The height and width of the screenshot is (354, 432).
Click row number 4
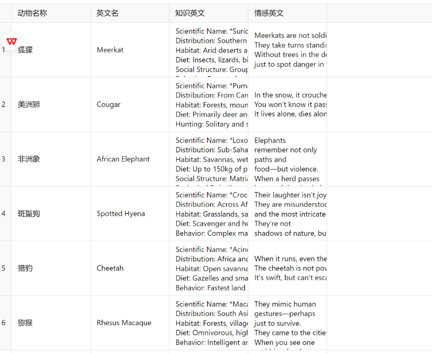tap(4, 214)
